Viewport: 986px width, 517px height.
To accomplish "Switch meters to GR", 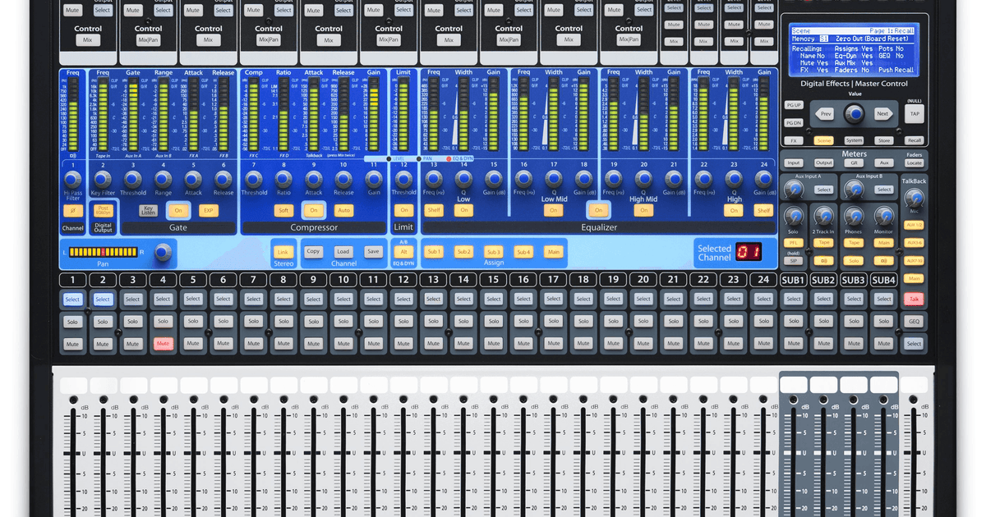I will [x=854, y=163].
